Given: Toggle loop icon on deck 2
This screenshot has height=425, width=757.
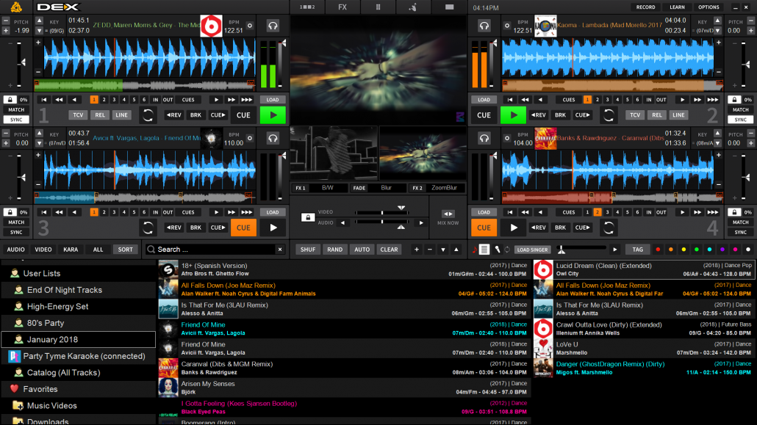Looking at the screenshot, I should click(x=609, y=115).
